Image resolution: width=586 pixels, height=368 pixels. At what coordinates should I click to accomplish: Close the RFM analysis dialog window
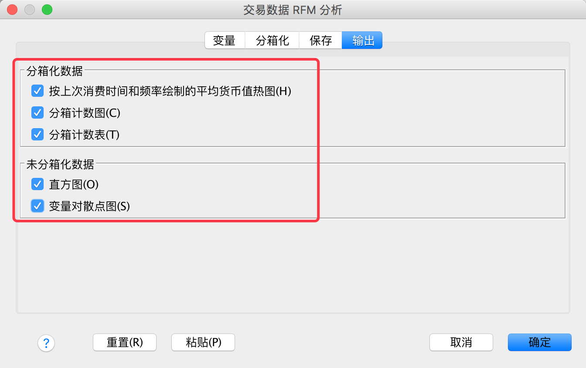coord(12,10)
